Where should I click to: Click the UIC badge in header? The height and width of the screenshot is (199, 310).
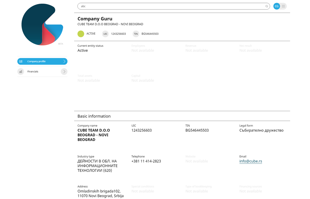(105, 34)
